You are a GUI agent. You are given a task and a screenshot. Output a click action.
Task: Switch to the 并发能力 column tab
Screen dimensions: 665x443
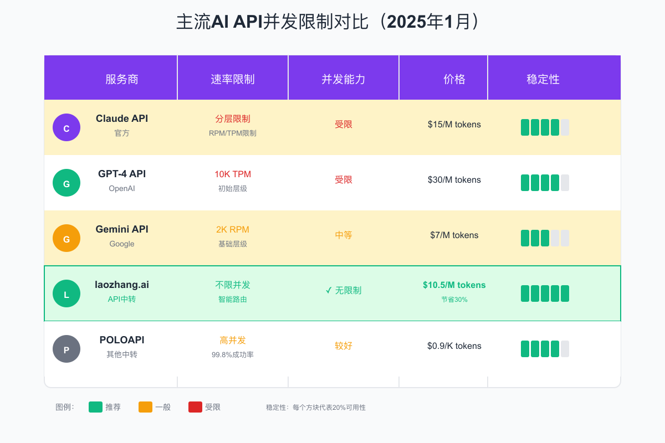[x=344, y=78]
